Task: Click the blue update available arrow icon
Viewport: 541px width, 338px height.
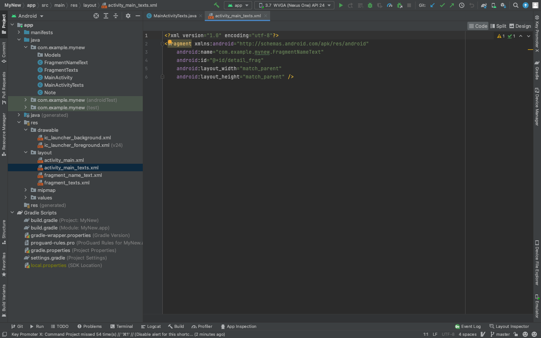Action: 526,5
